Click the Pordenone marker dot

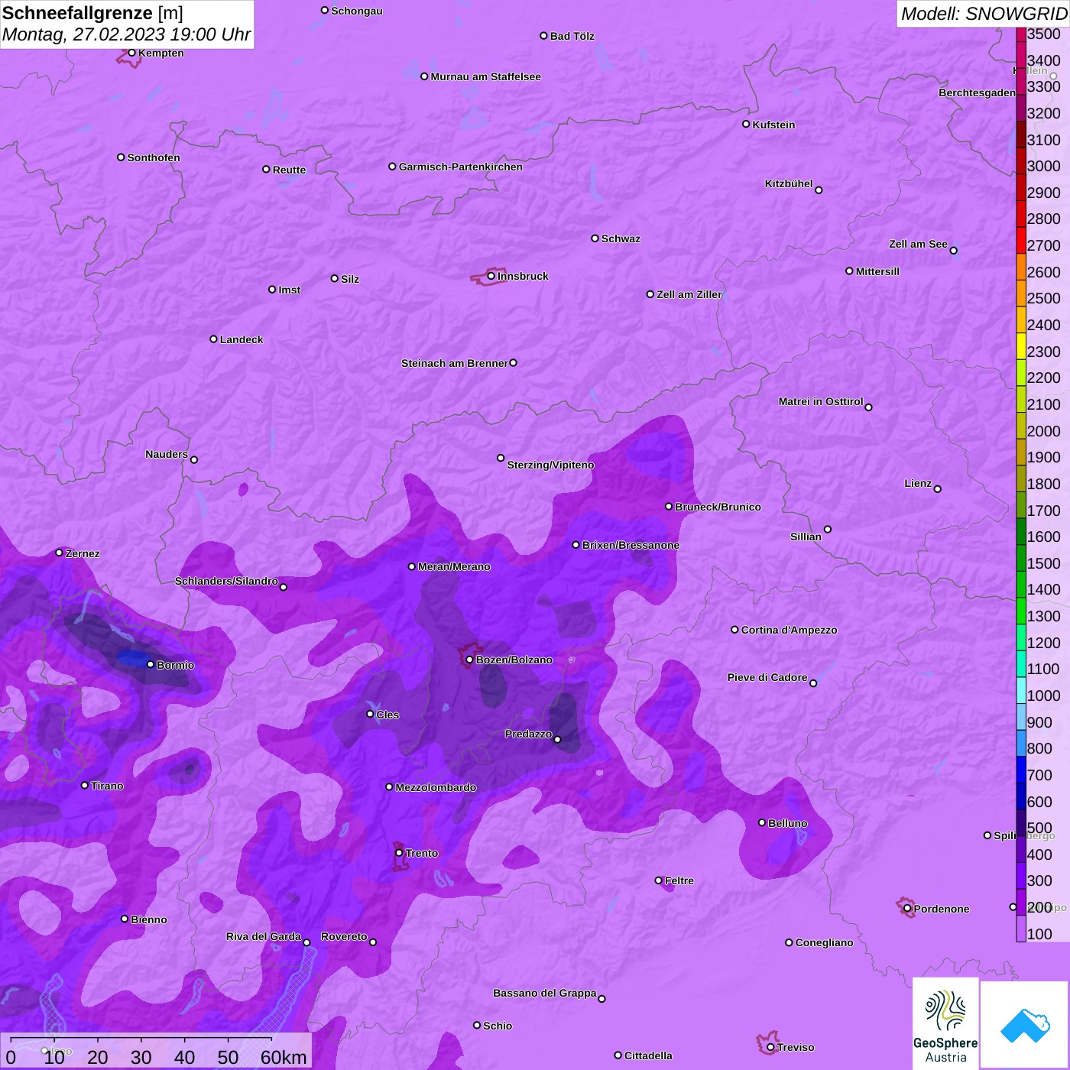click(907, 909)
